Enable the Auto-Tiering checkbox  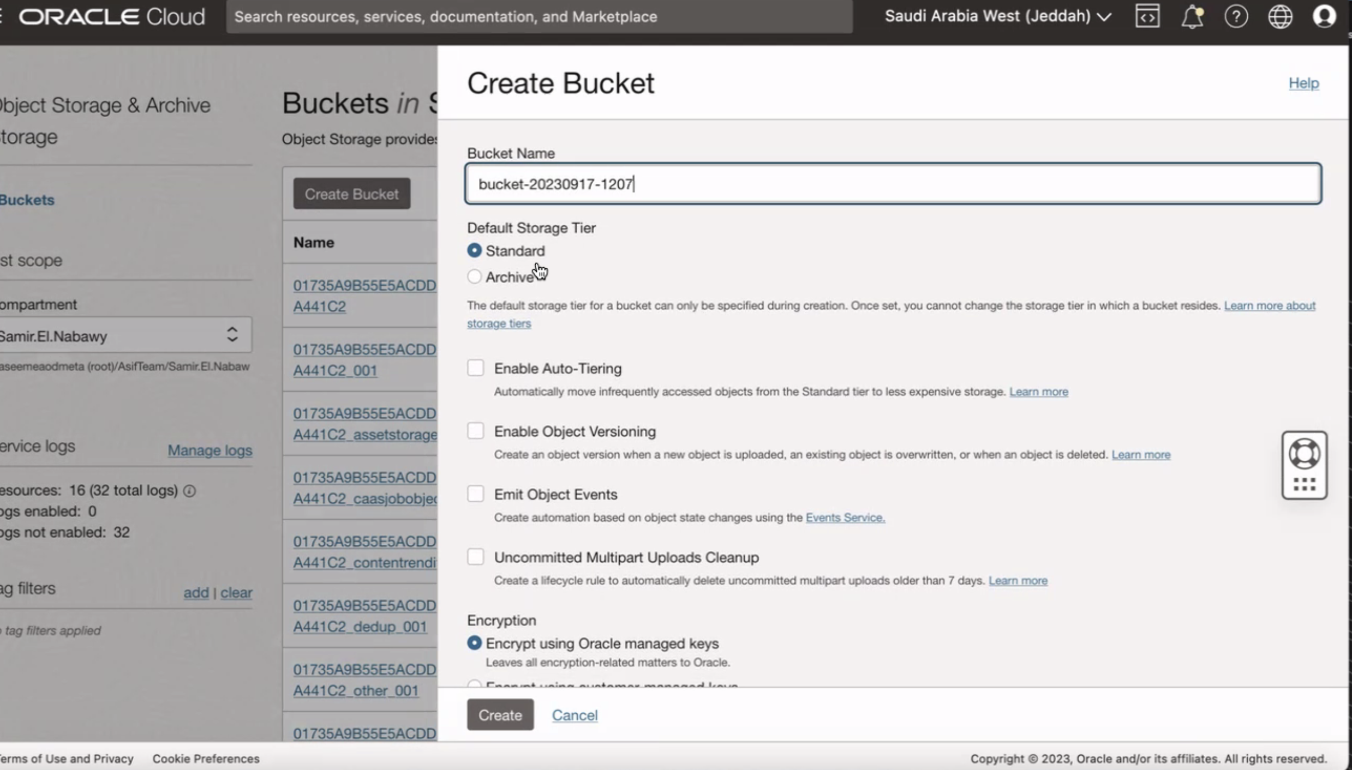click(x=475, y=368)
